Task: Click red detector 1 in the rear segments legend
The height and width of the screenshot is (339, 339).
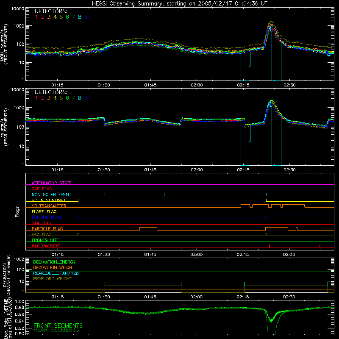Action: (36, 98)
